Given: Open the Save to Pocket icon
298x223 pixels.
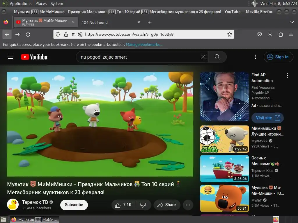Looking at the screenshot, I should 259,34.
